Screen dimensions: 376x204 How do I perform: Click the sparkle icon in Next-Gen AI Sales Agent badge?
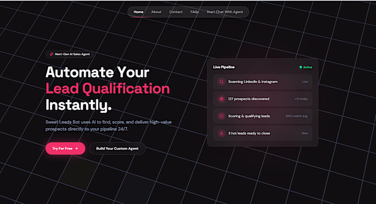pos(52,54)
